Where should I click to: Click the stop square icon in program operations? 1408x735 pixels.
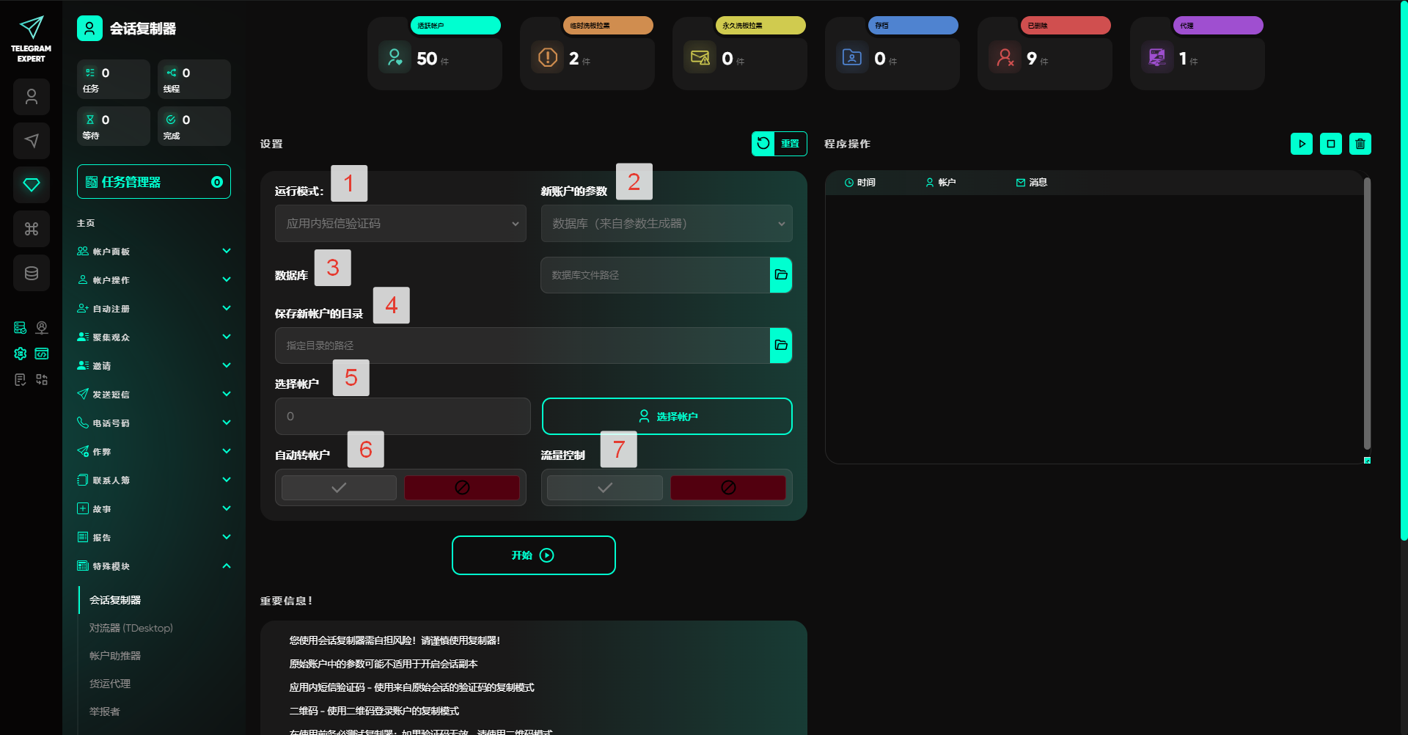1330,144
